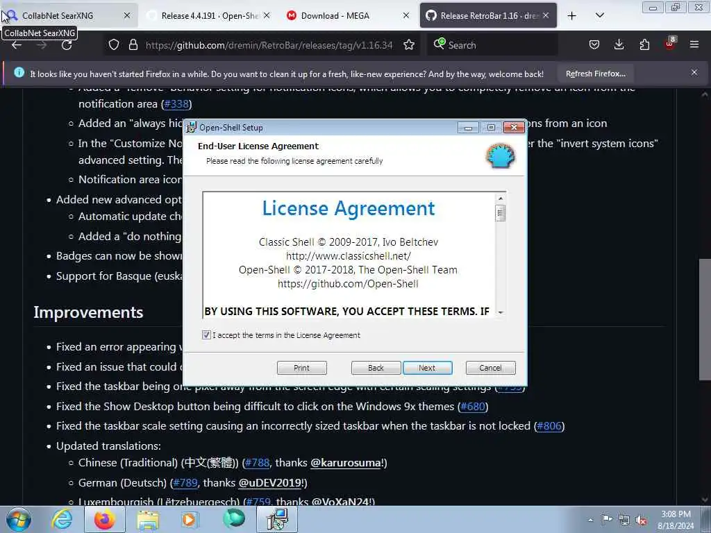Close the Download - MEGA tab

pyautogui.click(x=406, y=15)
